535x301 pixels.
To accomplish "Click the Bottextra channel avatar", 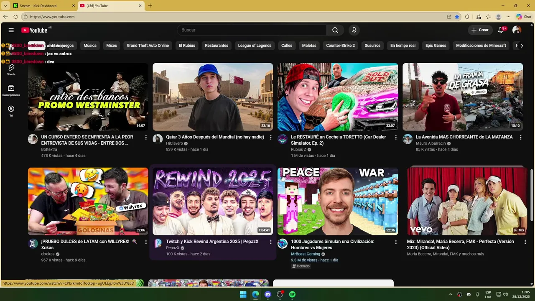I will coord(33,139).
